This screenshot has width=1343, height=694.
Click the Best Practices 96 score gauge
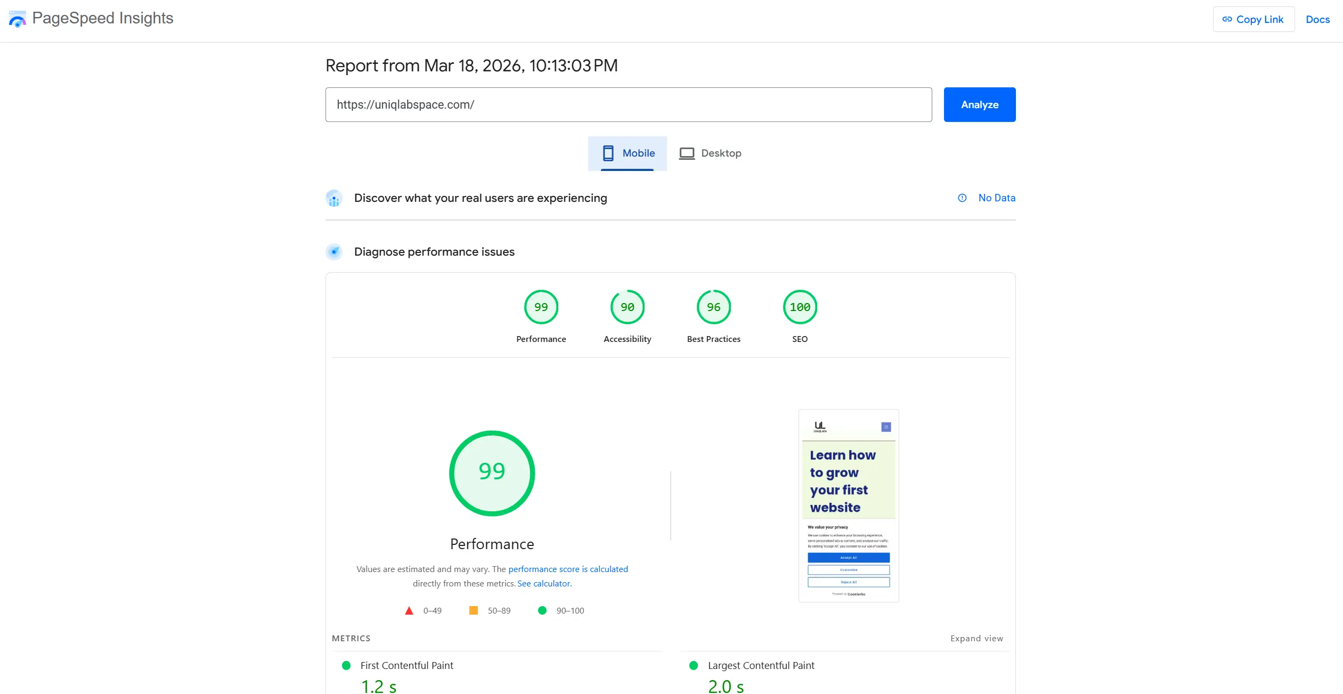pos(713,307)
